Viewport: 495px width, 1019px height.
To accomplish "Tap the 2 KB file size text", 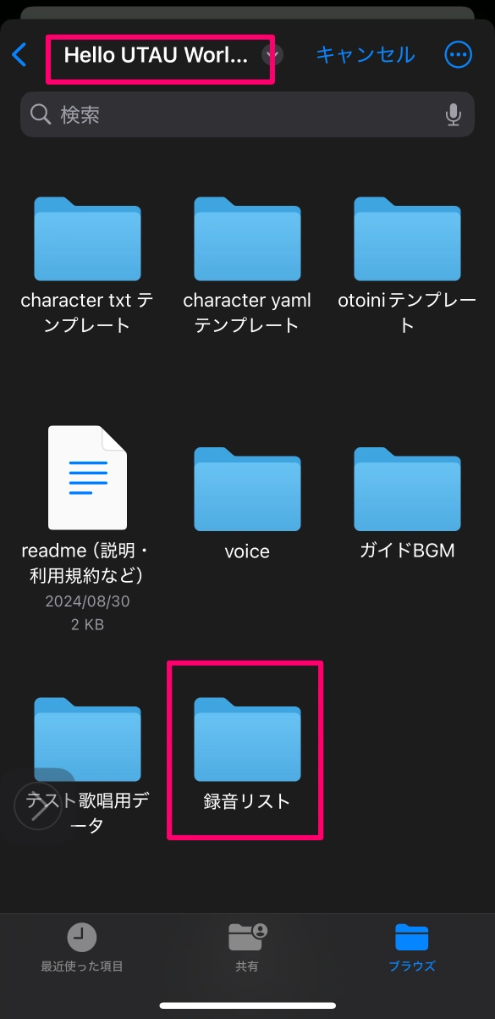I will pos(87,625).
